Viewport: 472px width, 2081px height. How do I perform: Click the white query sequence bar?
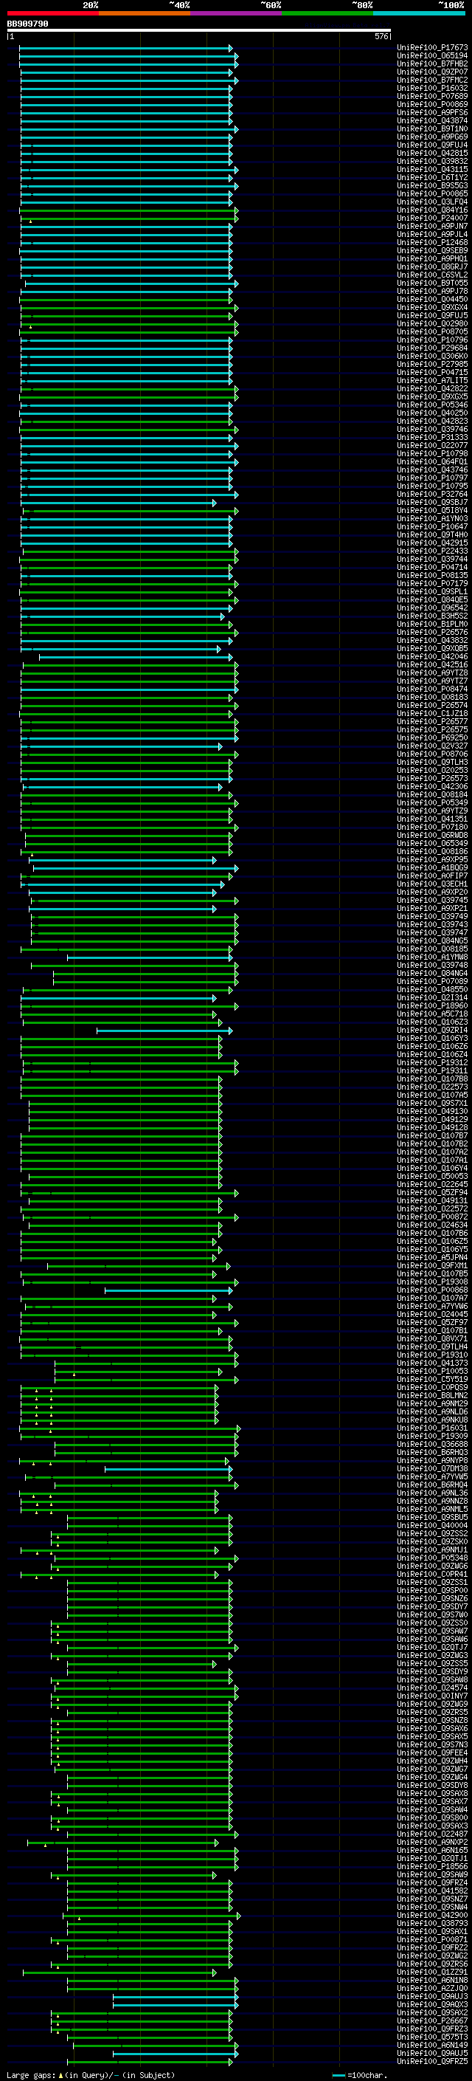pos(198,31)
